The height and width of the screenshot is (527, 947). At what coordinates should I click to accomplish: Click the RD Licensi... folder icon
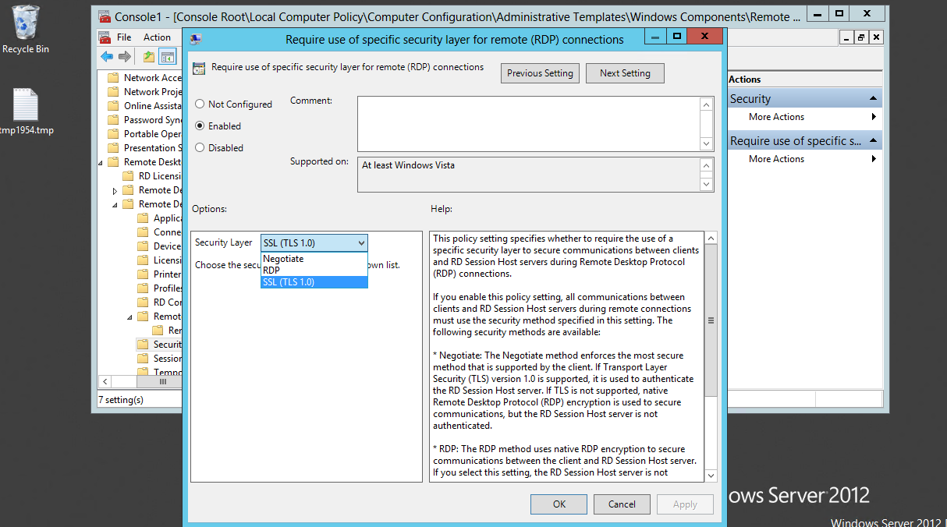[x=128, y=176]
